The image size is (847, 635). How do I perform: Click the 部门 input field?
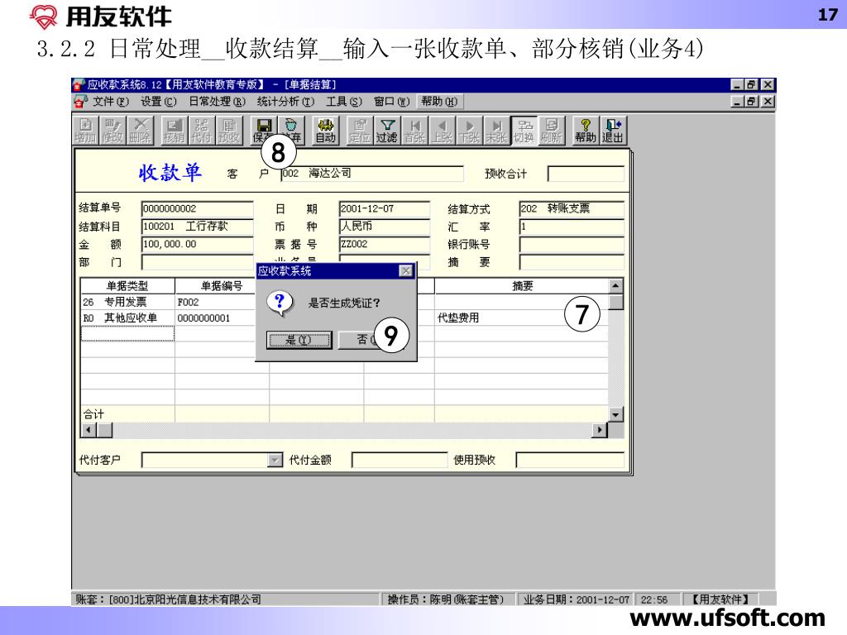[x=197, y=262]
